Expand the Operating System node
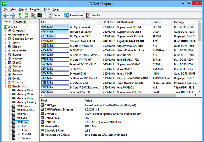Viewport: 204px width, 142px height. pyautogui.click(x=6, y=39)
